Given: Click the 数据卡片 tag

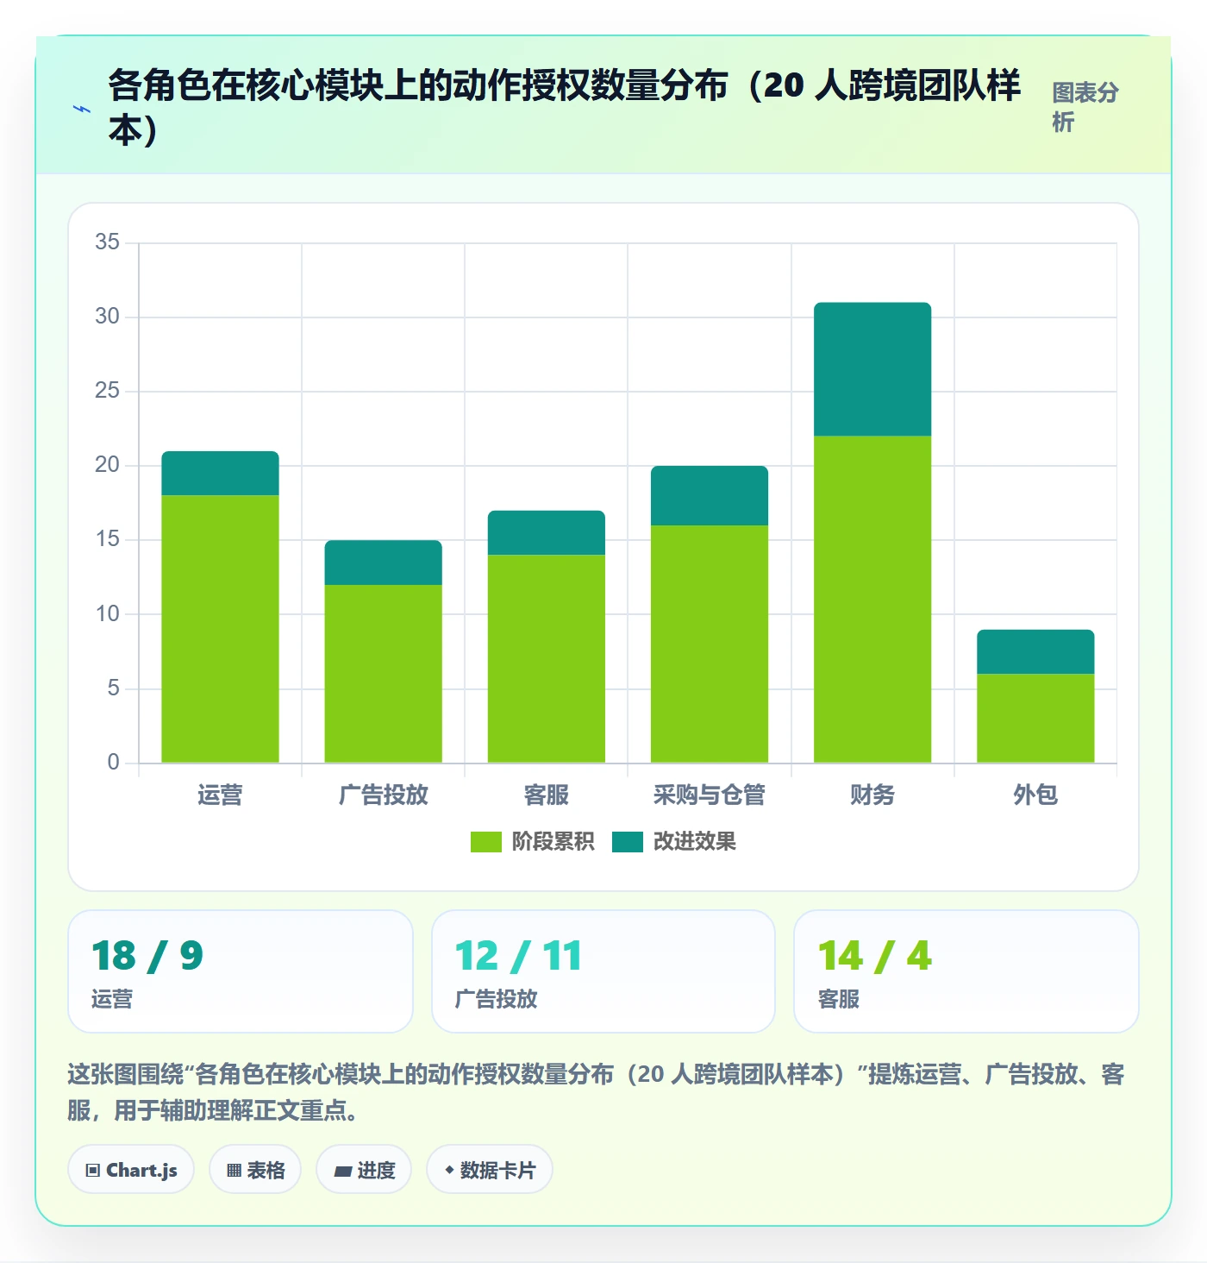Looking at the screenshot, I should [490, 1170].
